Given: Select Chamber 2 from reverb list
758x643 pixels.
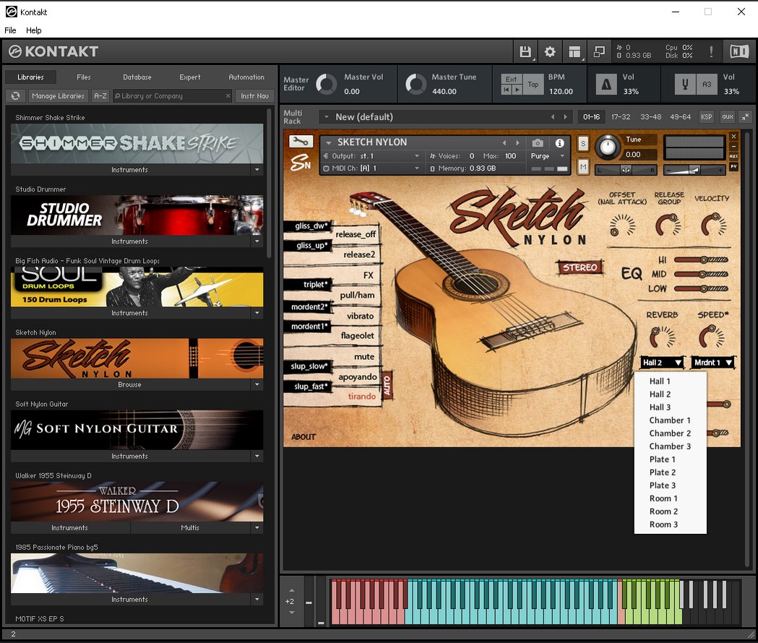Looking at the screenshot, I should 670,433.
